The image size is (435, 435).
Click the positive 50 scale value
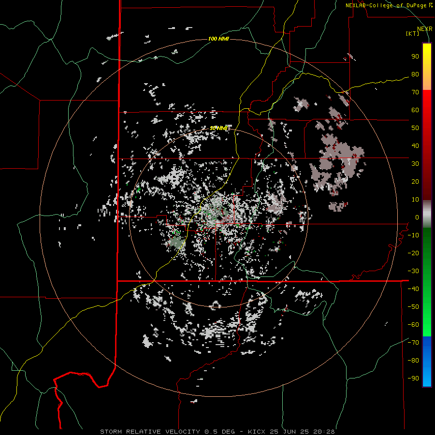pyautogui.click(x=415, y=128)
